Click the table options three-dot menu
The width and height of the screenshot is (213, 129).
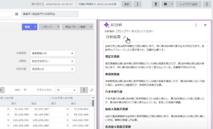84,90
